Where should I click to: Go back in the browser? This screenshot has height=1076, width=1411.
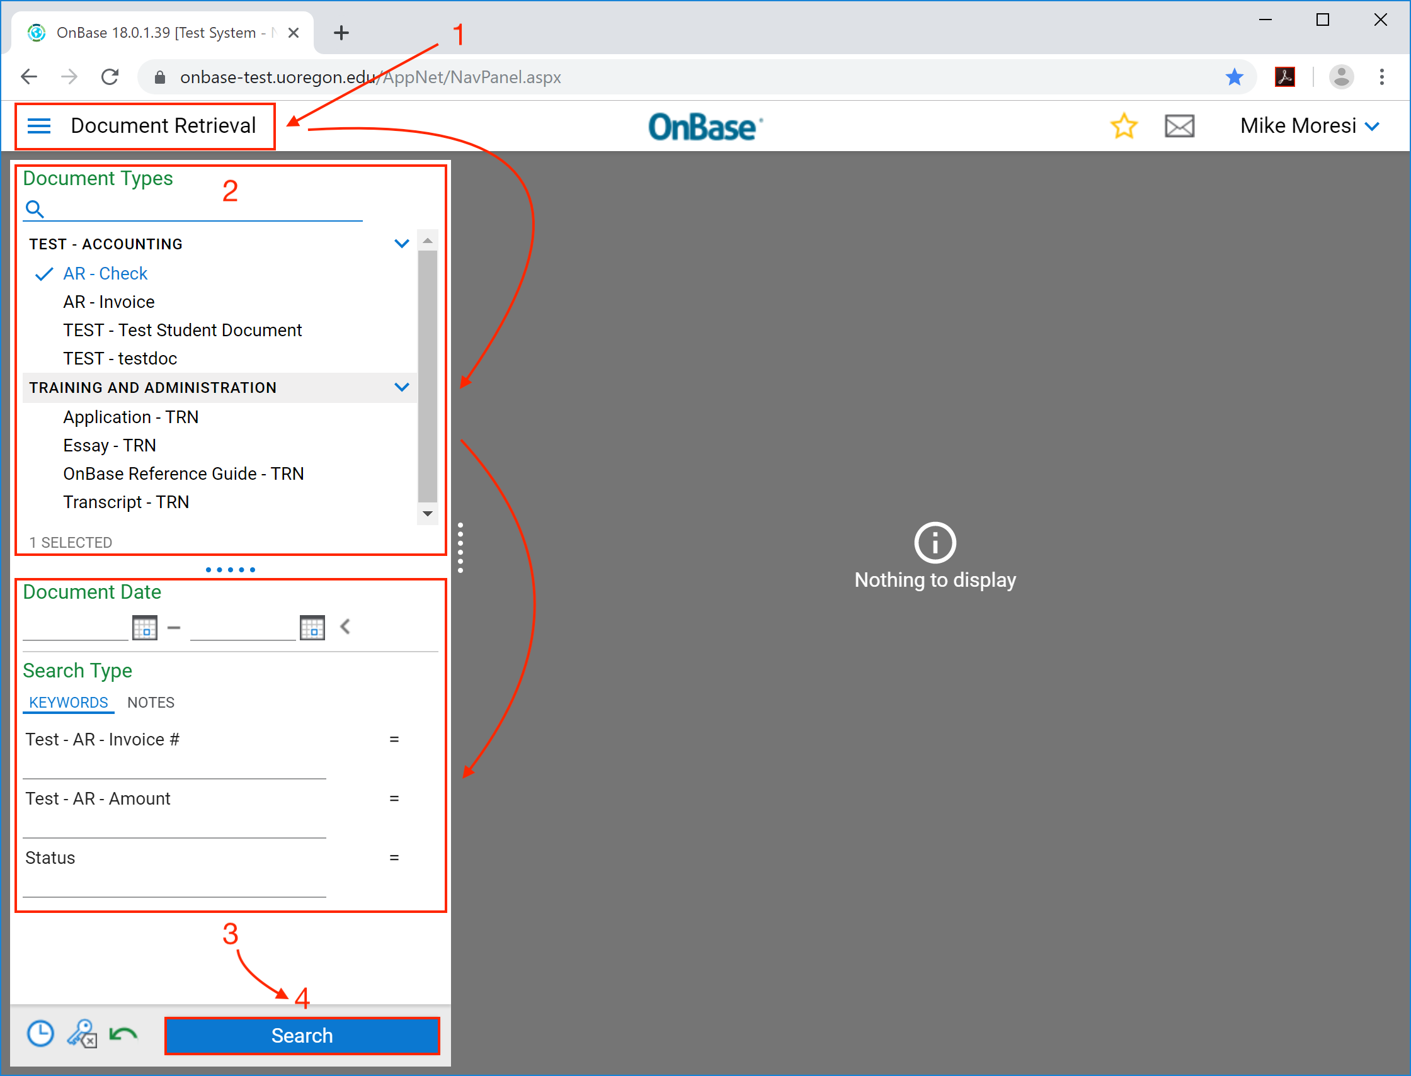click(30, 77)
